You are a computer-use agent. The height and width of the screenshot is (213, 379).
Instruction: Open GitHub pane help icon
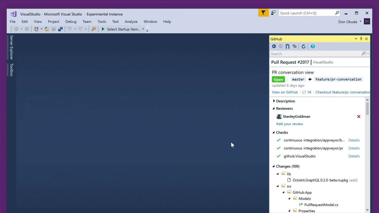click(x=313, y=46)
